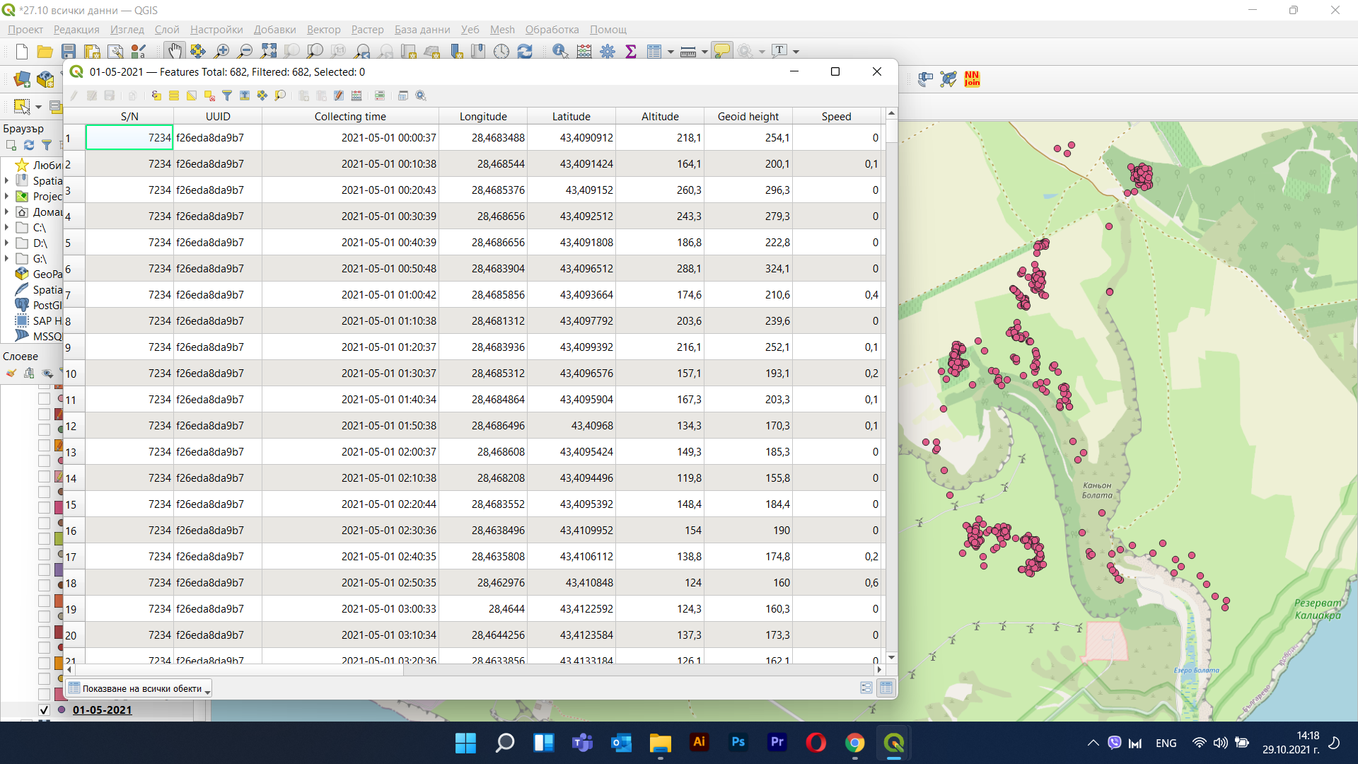Expand Spatial Bookmarks in Browser tree
Screen dimensions: 1358x764
[x=6, y=180]
